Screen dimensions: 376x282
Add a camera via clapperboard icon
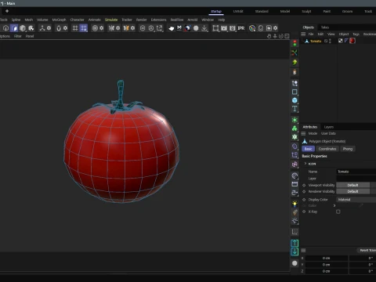pyautogui.click(x=295, y=184)
